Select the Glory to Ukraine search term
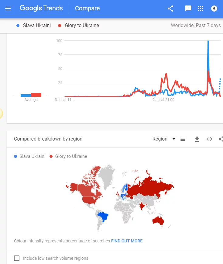 82,26
